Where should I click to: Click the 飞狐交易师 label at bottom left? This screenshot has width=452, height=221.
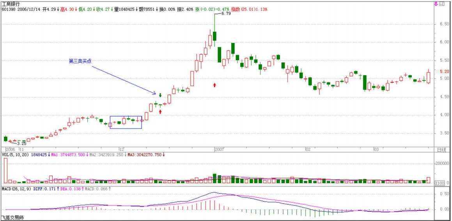point(13,217)
